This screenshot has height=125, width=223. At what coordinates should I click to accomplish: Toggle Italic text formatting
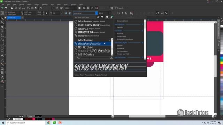[x=122, y=13]
